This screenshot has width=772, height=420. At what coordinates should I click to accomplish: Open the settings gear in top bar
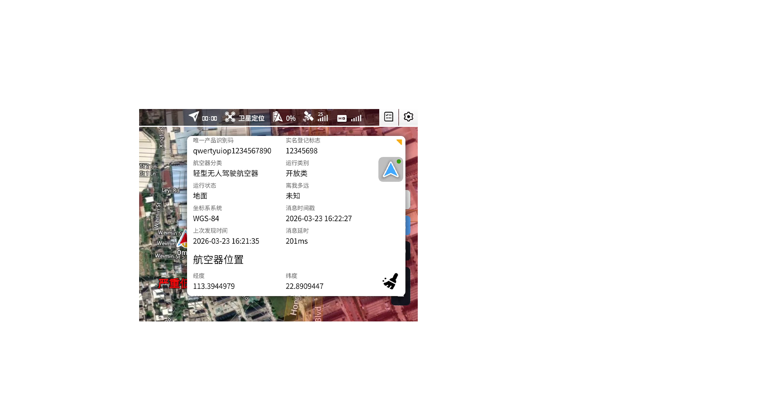click(408, 117)
